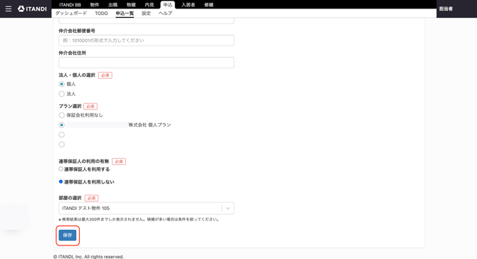The image size is (477, 259).
Task: Select the 法人 radio button
Action: click(x=61, y=94)
